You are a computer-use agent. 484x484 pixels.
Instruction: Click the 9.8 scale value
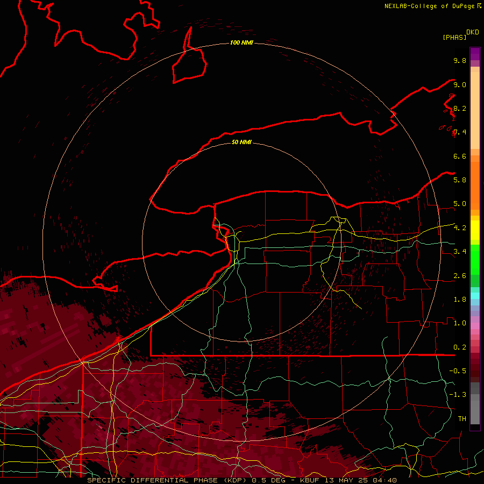(460, 60)
